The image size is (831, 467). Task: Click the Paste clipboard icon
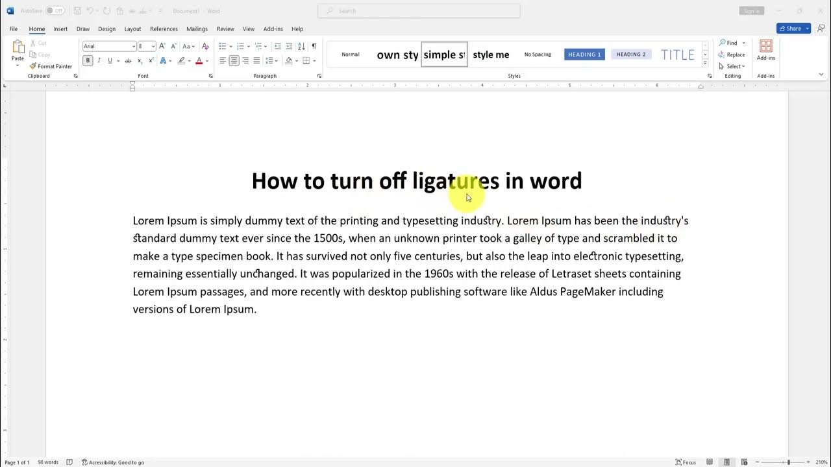pos(18,47)
